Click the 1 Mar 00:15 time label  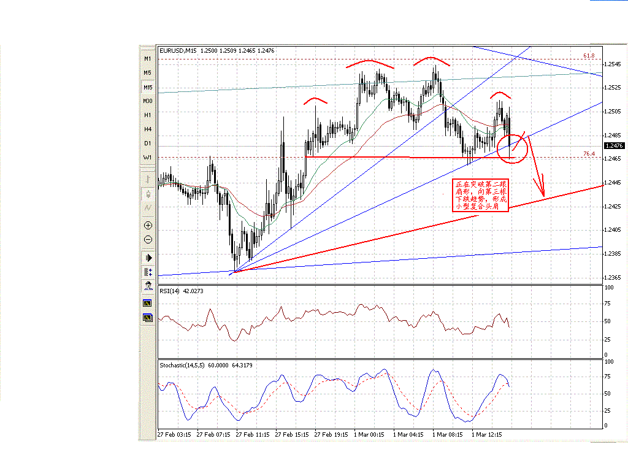pos(369,435)
